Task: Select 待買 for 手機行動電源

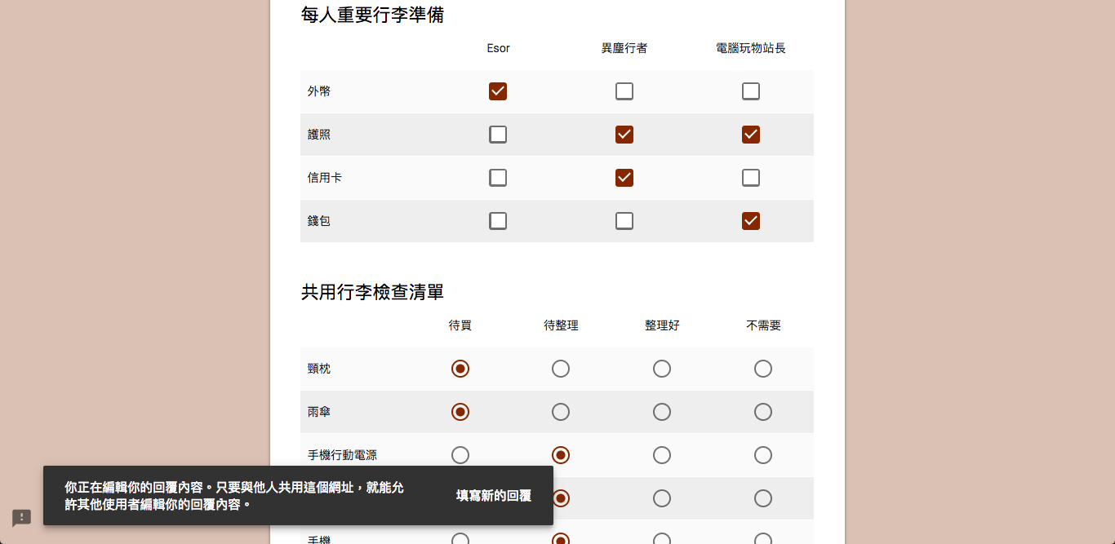Action: coord(460,455)
